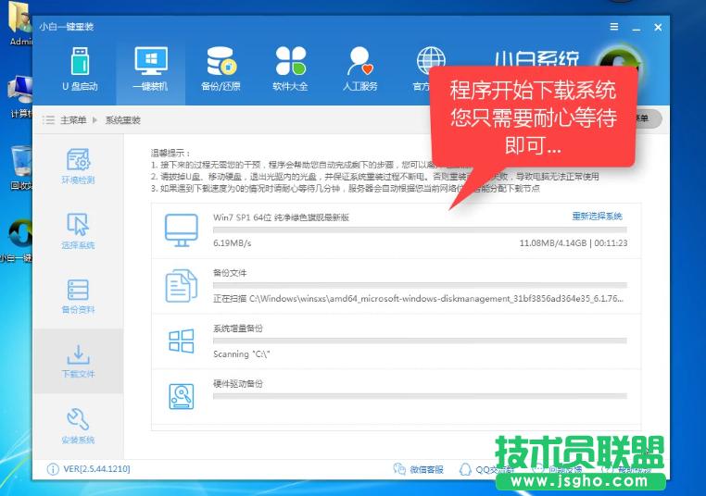Open the U盘启动 tool

80,69
